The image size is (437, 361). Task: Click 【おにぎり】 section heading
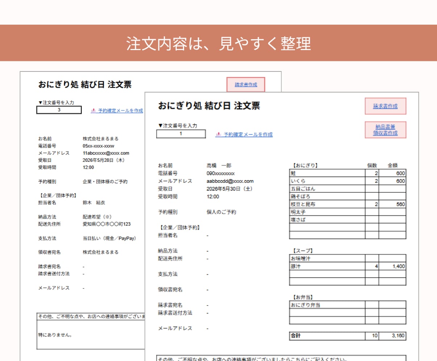coord(305,165)
